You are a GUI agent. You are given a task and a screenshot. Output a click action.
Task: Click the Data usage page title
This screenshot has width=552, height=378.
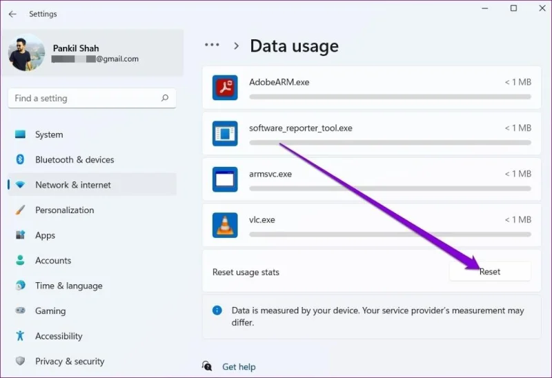(x=295, y=46)
